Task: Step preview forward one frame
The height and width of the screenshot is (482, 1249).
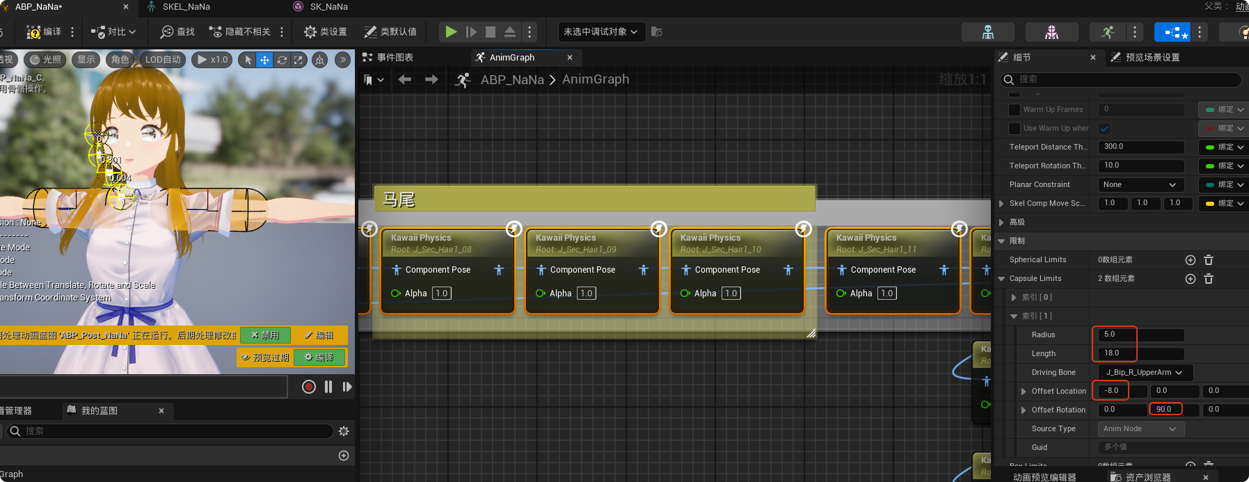Action: point(347,387)
